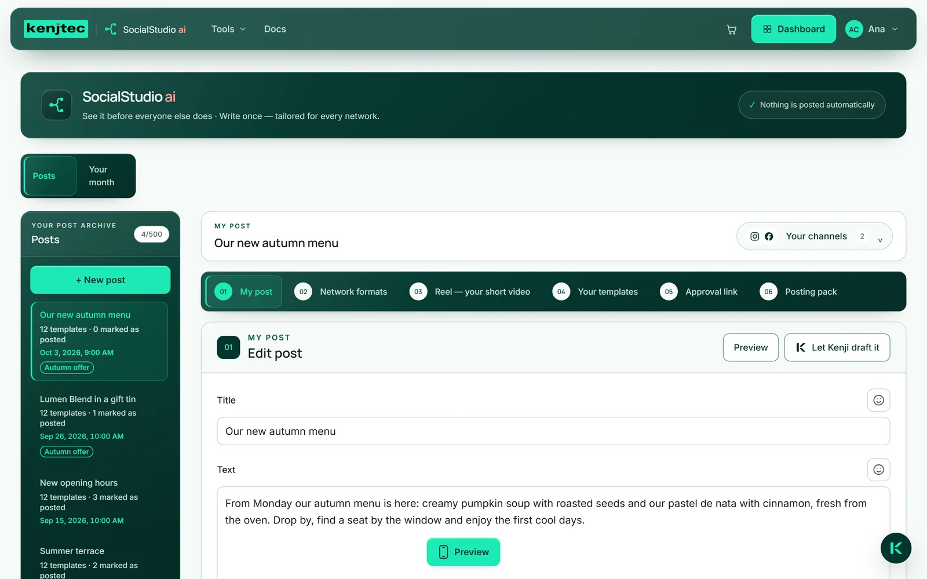Open the floating Kenji assistant button

coord(896,548)
